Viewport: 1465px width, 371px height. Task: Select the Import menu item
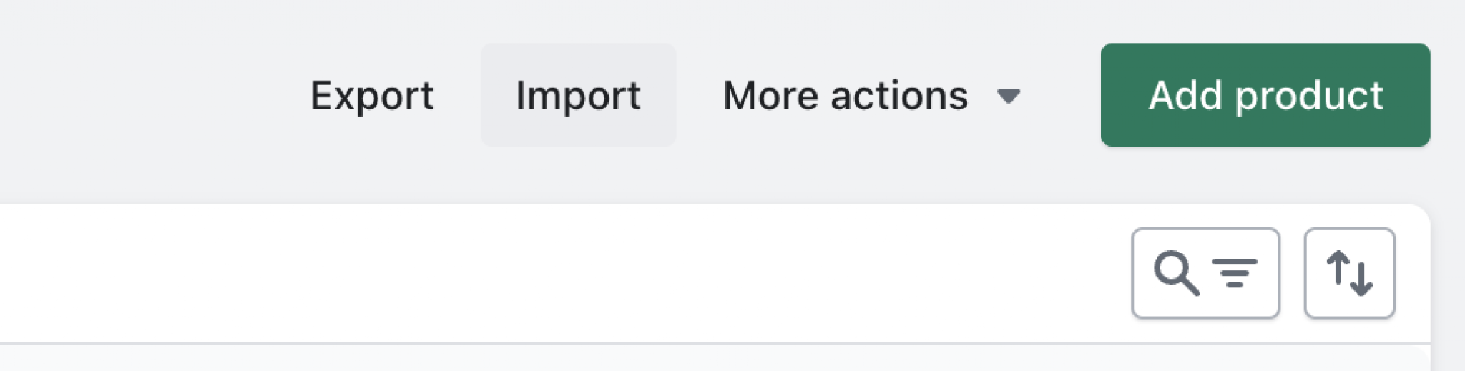point(578,96)
